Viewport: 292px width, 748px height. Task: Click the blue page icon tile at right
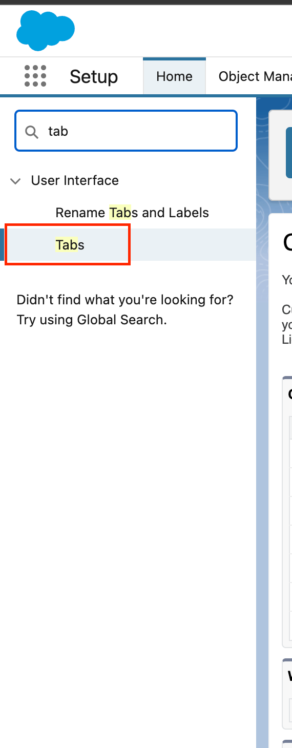pyautogui.click(x=289, y=153)
